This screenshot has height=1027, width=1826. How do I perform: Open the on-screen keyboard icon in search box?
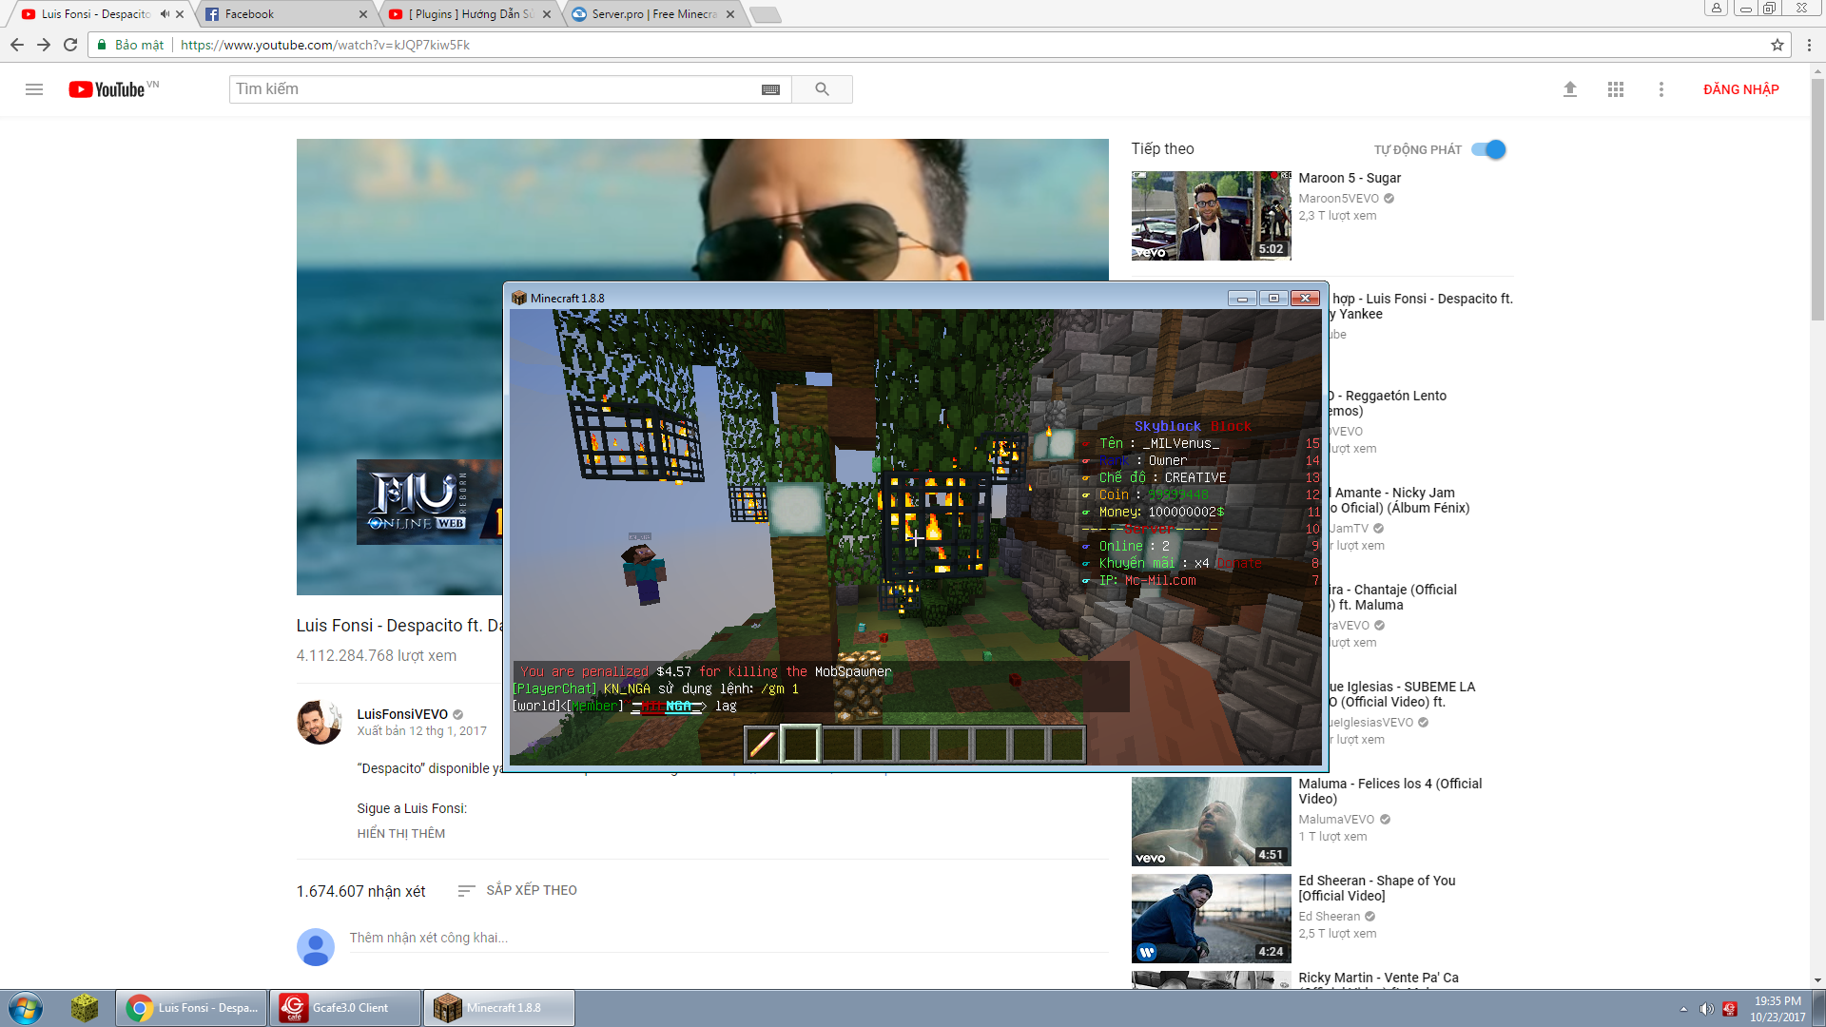tap(770, 89)
